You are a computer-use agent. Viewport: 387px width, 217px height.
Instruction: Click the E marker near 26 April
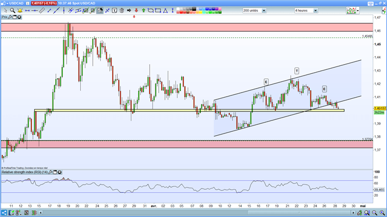tap(324, 89)
